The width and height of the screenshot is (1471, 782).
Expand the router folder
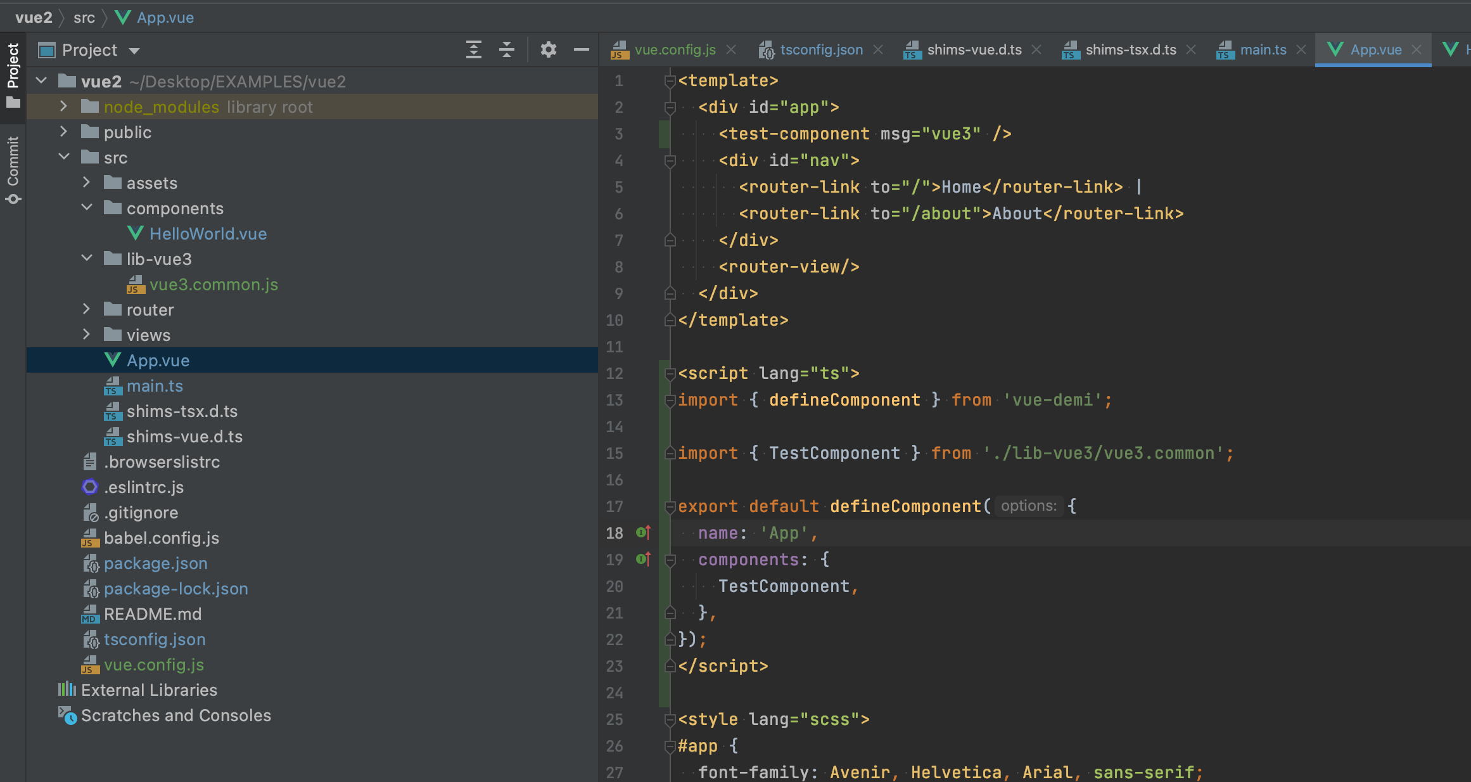coord(87,309)
